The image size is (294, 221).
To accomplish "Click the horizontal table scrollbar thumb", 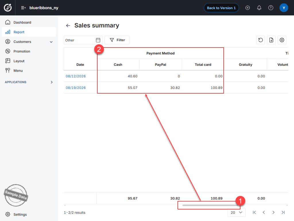I will coord(210,205).
